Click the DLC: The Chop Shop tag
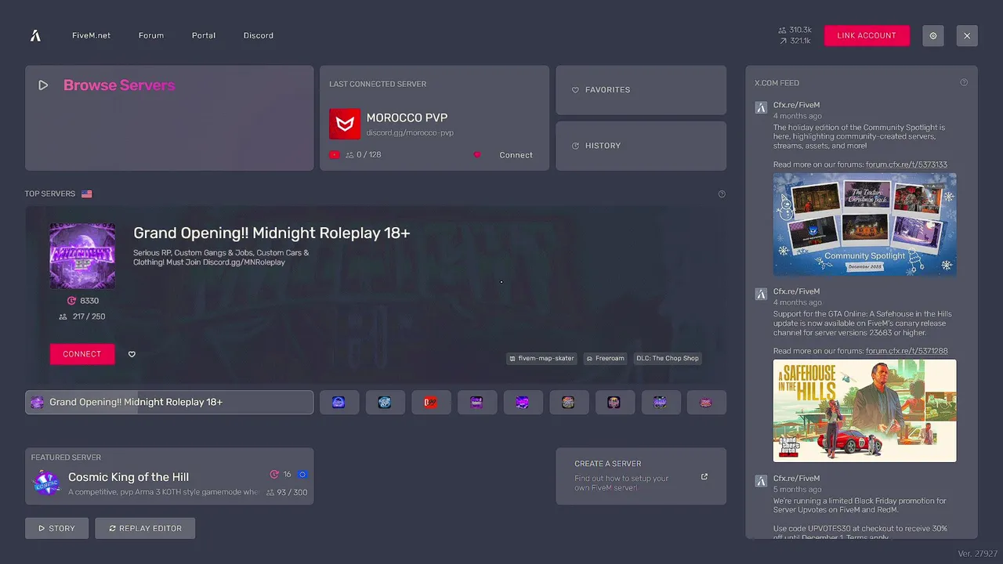This screenshot has height=564, width=1003. pos(667,358)
